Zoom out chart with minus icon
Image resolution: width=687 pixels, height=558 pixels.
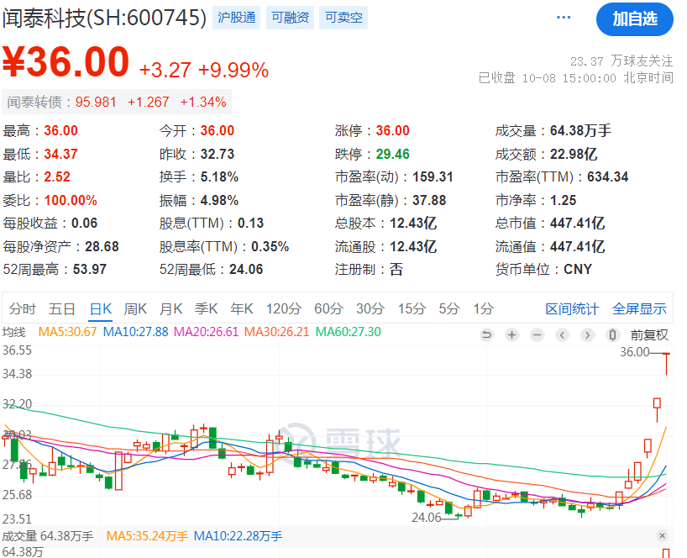[537, 335]
